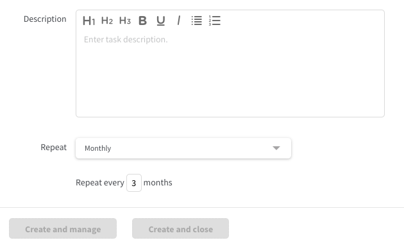Insert a bulleted list in description
Viewport: 404px width, 247px height.
coord(197,21)
